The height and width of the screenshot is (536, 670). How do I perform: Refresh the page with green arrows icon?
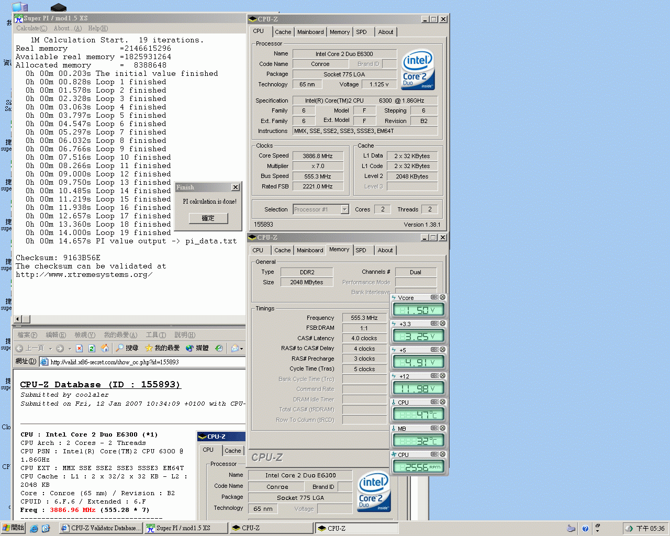[92, 348]
